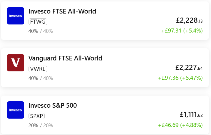
Task: Open the Vanguard FTSE All-World title
Action: [65, 58]
